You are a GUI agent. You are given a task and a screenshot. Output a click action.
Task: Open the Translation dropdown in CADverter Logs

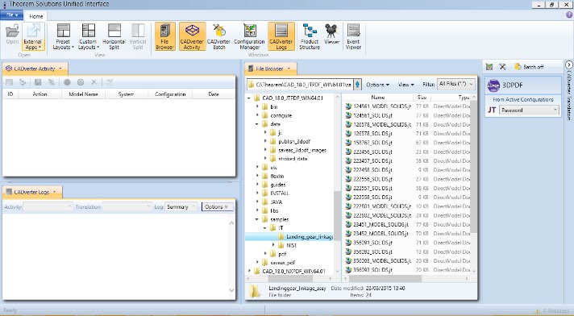[x=127, y=207]
